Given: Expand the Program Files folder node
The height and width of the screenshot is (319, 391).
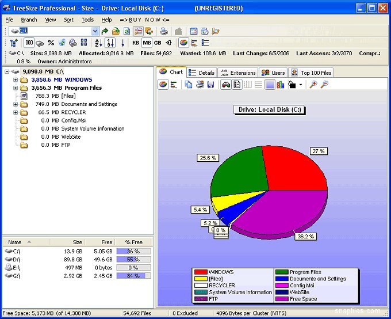Looking at the screenshot, I should point(16,88).
